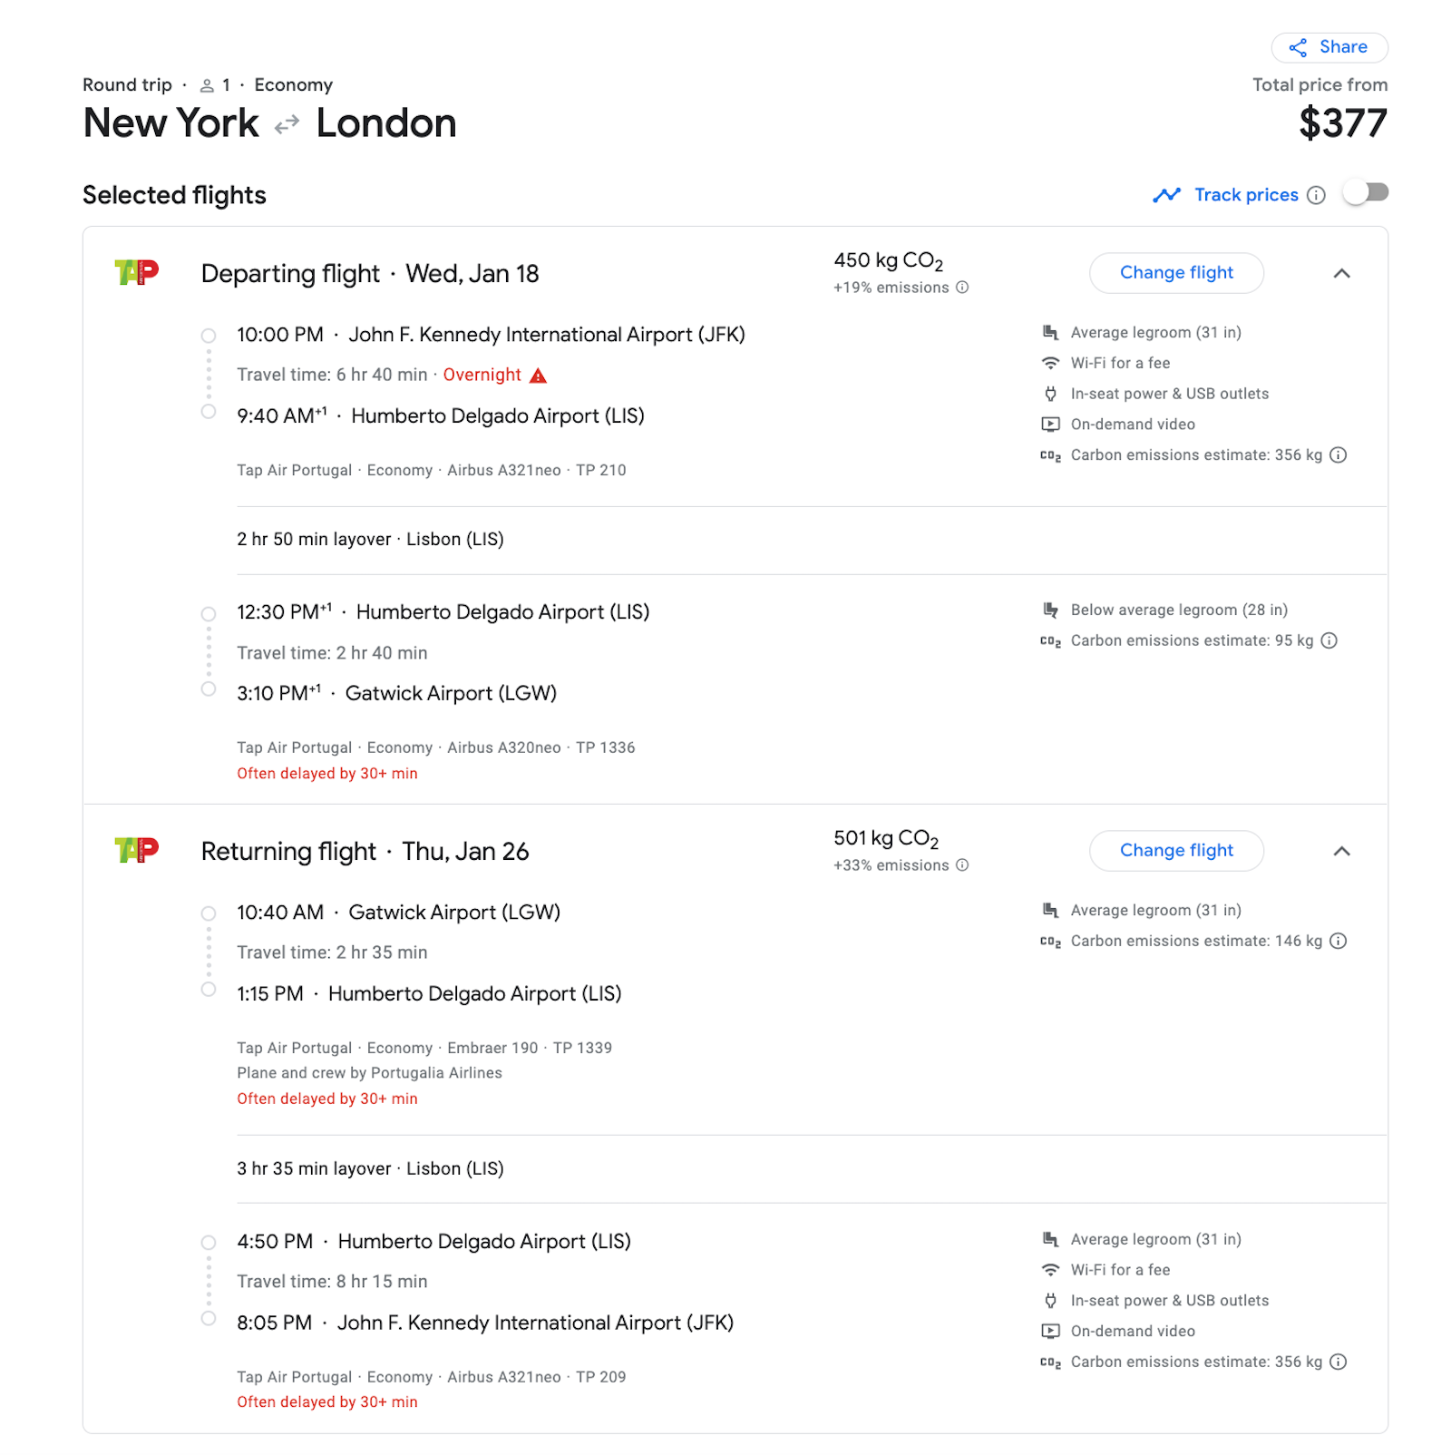Click the red Overnight warning icon
The image size is (1451, 1455).
pyautogui.click(x=538, y=375)
